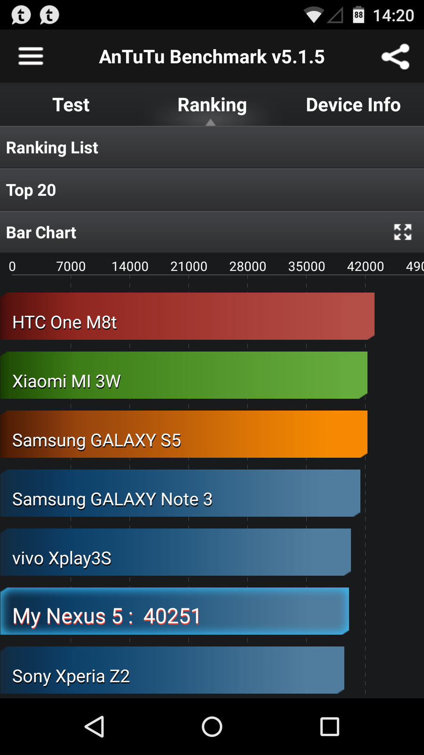Open the hamburger menu
This screenshot has width=424, height=755.
[31, 57]
